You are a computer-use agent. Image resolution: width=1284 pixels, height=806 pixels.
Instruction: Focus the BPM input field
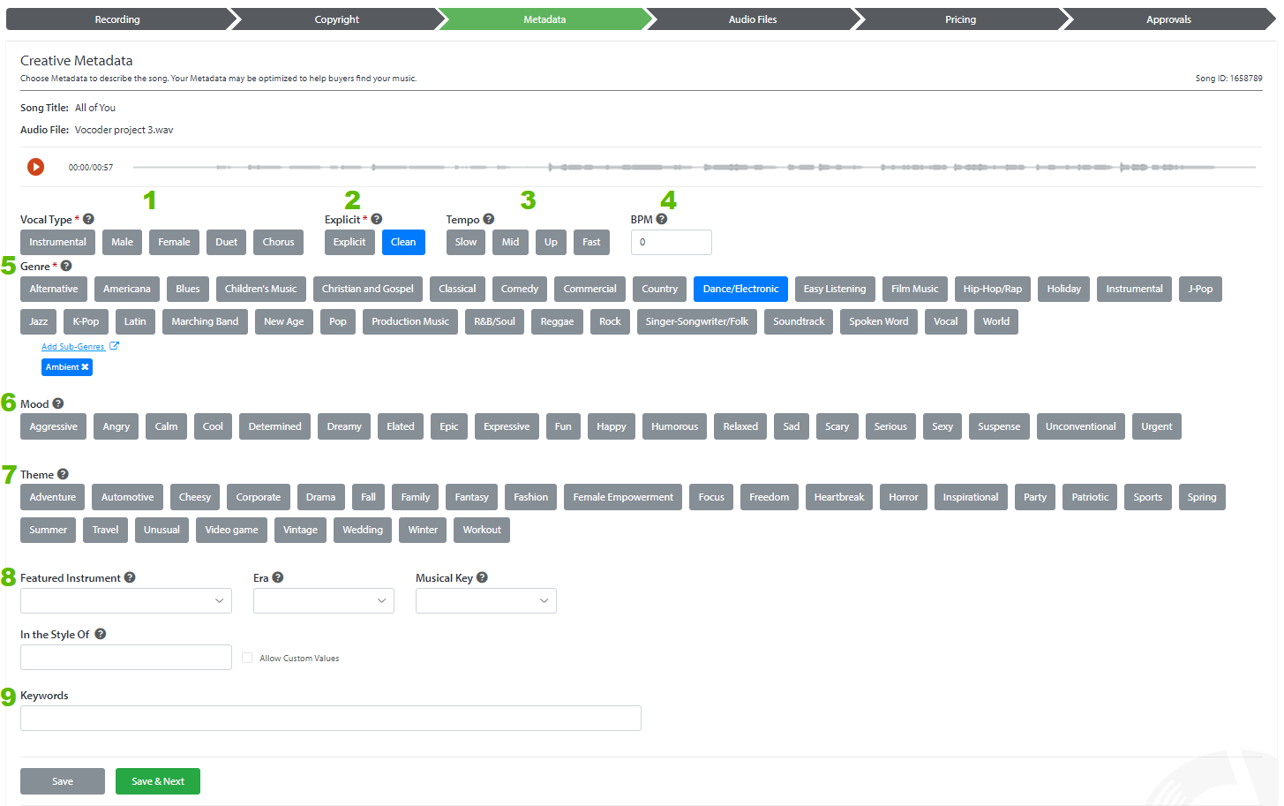(x=672, y=242)
